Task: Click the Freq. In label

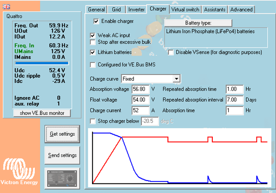Action: point(24,46)
